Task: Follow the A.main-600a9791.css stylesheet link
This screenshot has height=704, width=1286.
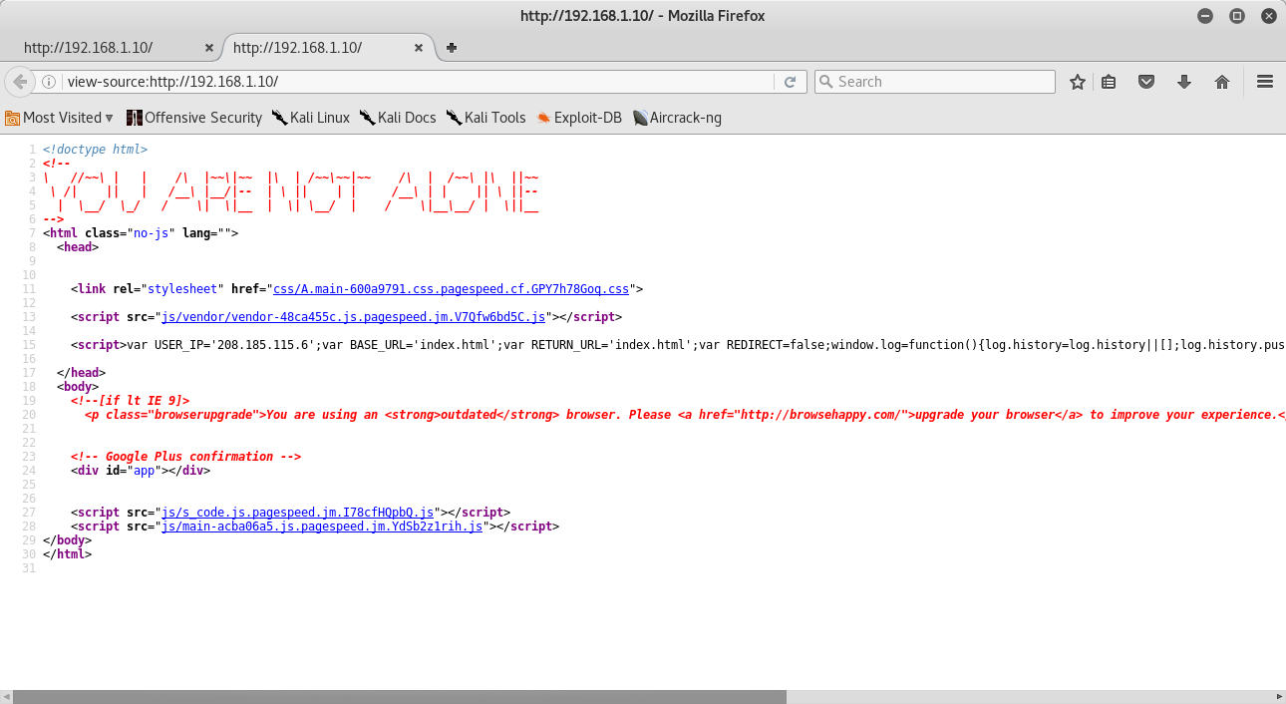Action: [x=447, y=288]
